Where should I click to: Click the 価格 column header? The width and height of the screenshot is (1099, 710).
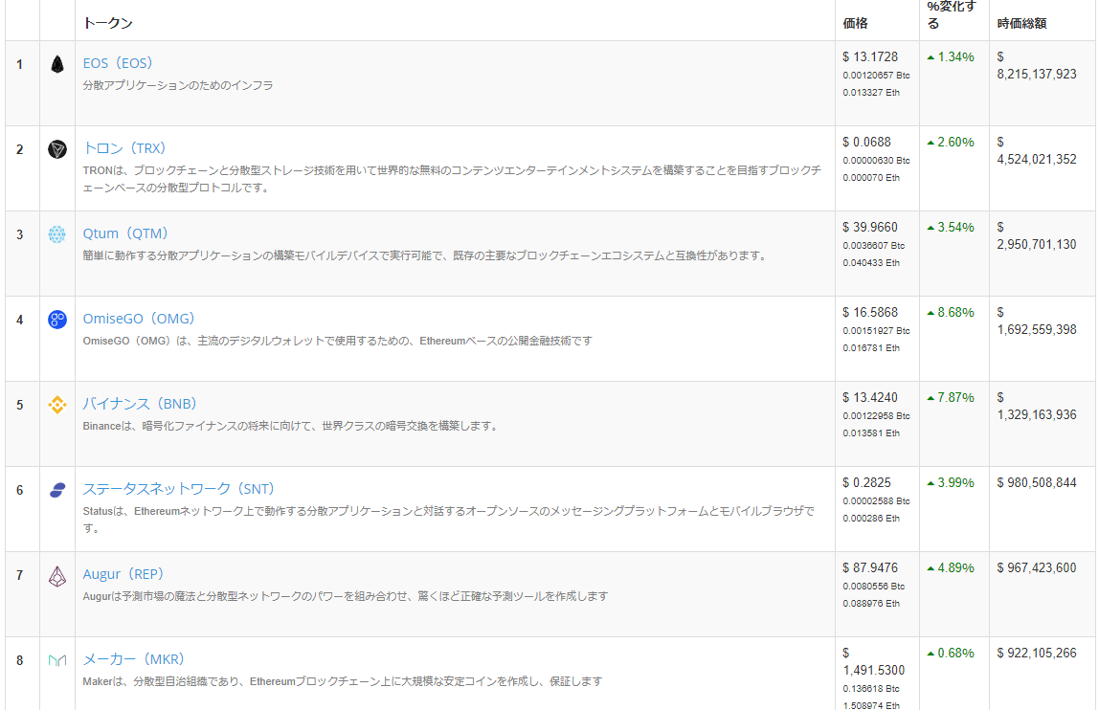coord(855,23)
